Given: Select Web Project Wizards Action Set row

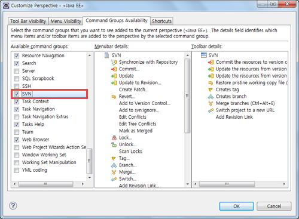Looking at the screenshot, I should [54, 147].
